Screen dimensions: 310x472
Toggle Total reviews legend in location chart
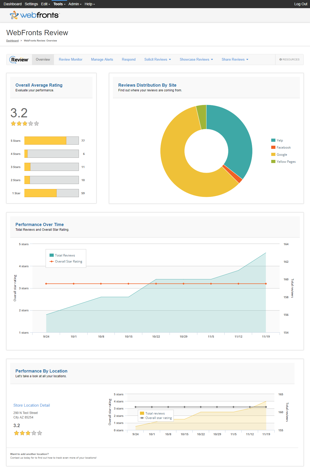point(152,413)
